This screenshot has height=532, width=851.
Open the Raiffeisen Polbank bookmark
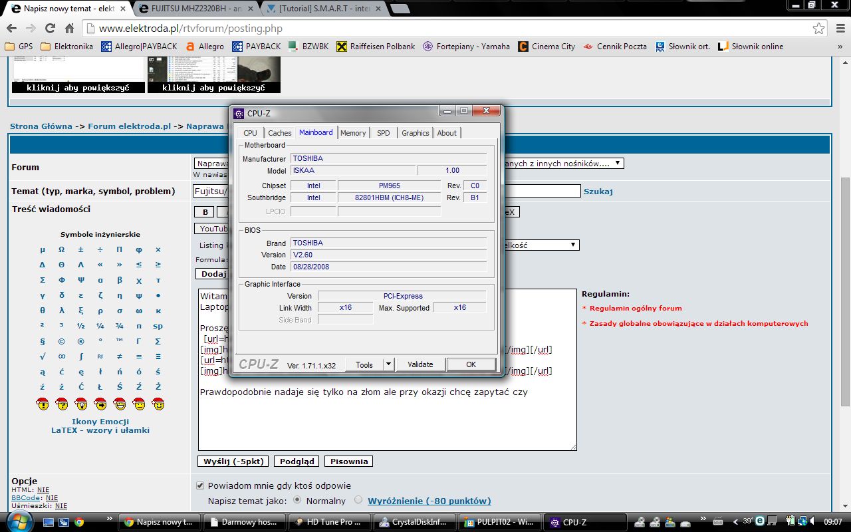[x=376, y=47]
